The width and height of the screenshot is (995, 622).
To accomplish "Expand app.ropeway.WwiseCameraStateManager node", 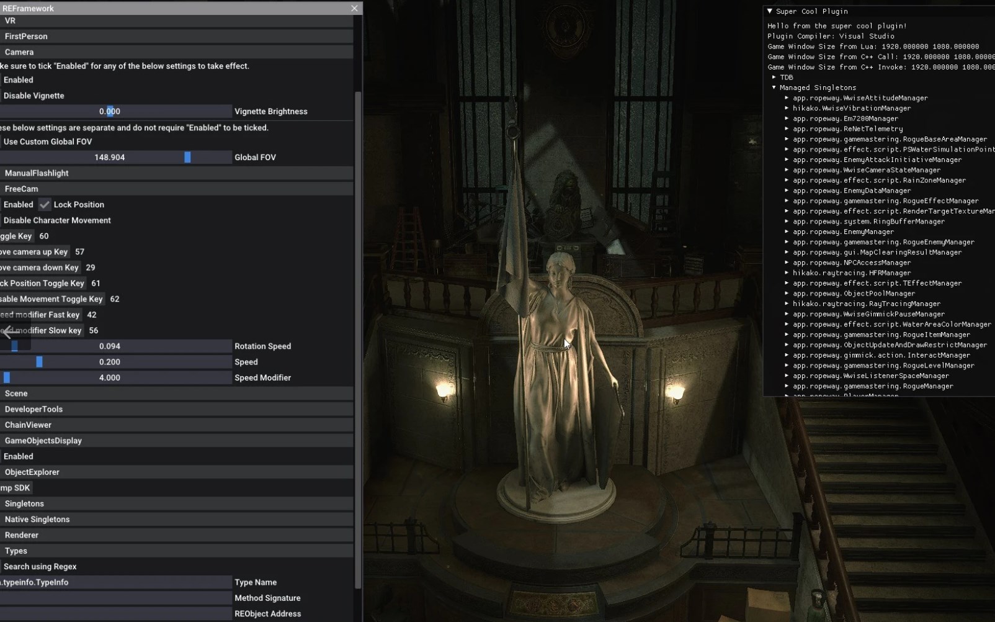I will 787,170.
